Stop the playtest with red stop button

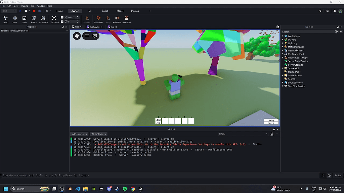[x=34, y=11]
